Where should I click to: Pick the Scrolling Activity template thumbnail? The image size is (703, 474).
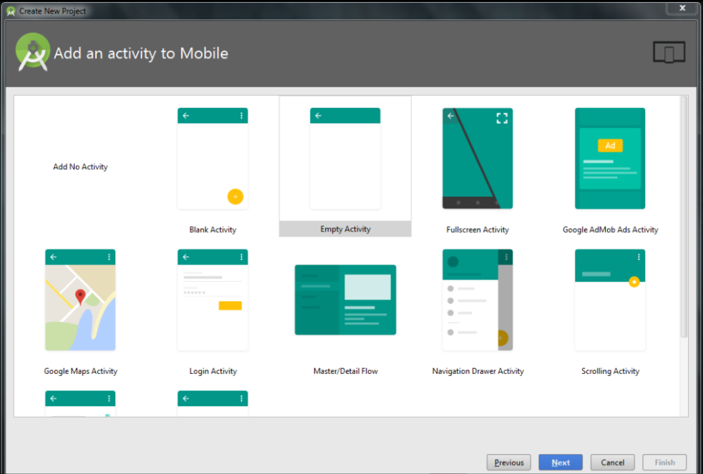(x=610, y=300)
